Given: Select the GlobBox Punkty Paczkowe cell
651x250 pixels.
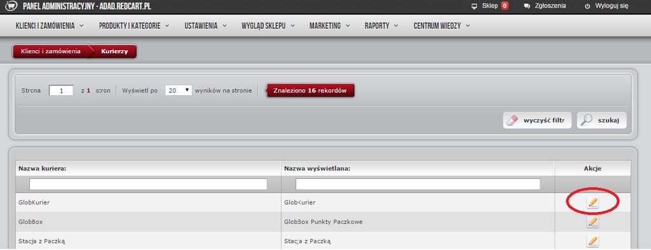Looking at the screenshot, I should pos(418,222).
